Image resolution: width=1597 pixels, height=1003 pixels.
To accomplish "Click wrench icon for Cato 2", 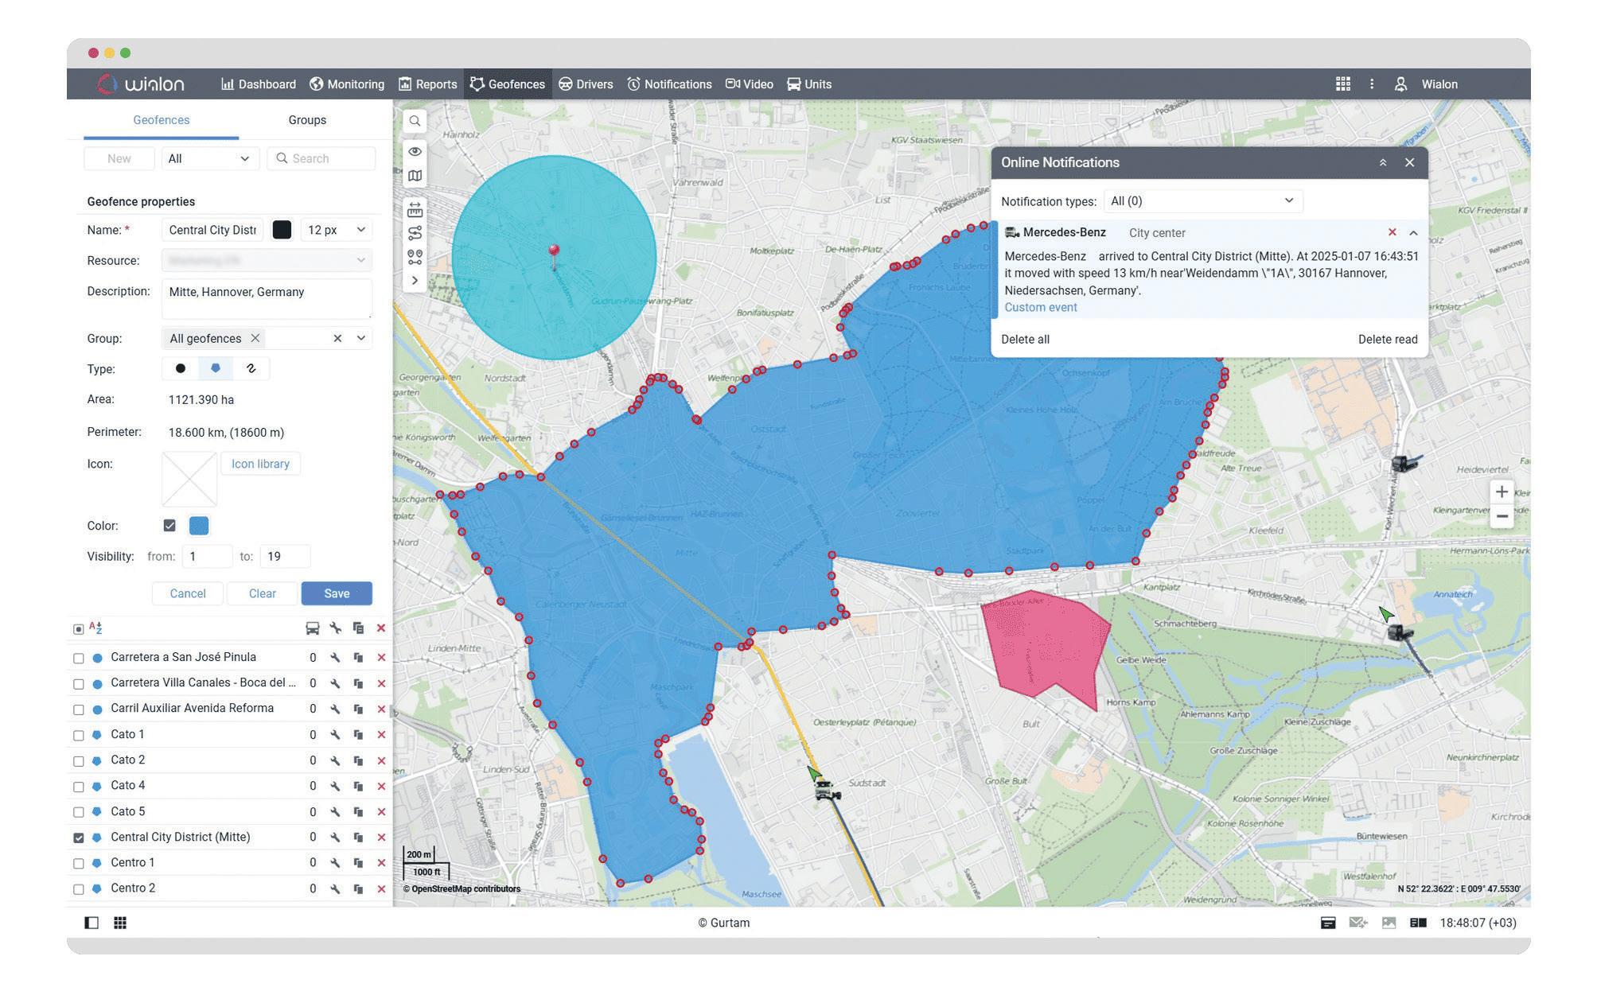I will 335,761.
